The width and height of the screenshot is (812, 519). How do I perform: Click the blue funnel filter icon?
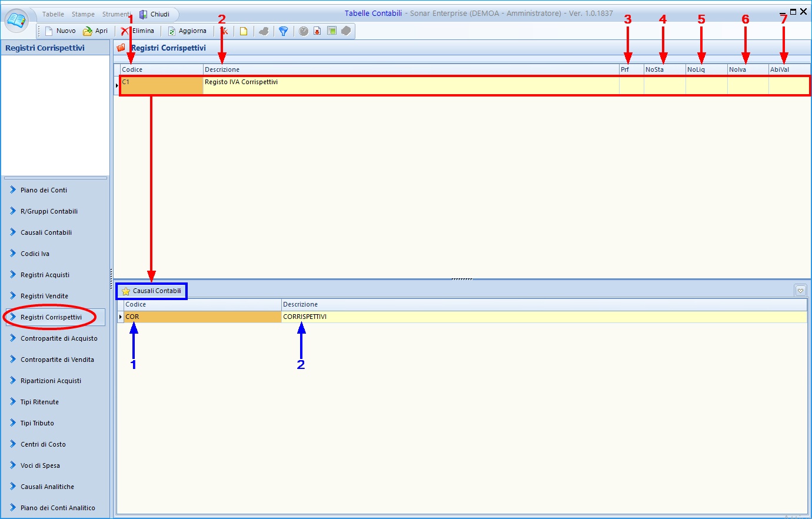click(x=283, y=31)
